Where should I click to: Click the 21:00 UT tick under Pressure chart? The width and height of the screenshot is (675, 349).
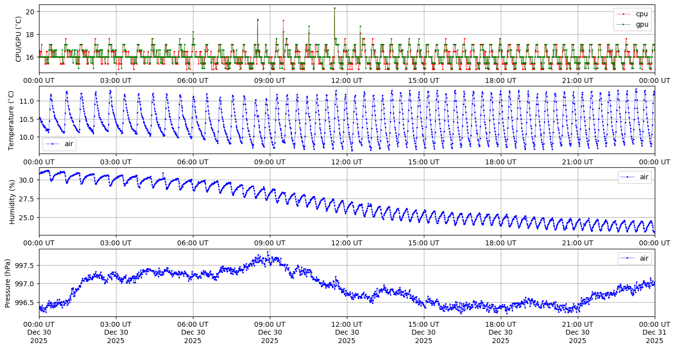[577, 324]
